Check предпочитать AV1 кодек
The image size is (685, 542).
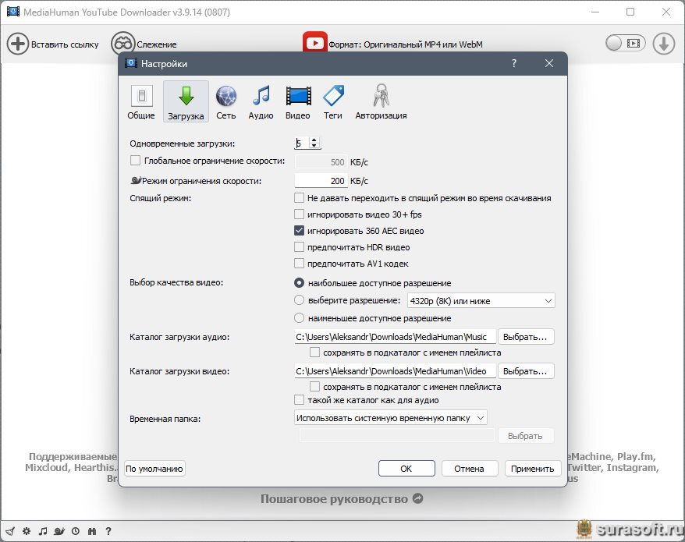click(300, 264)
